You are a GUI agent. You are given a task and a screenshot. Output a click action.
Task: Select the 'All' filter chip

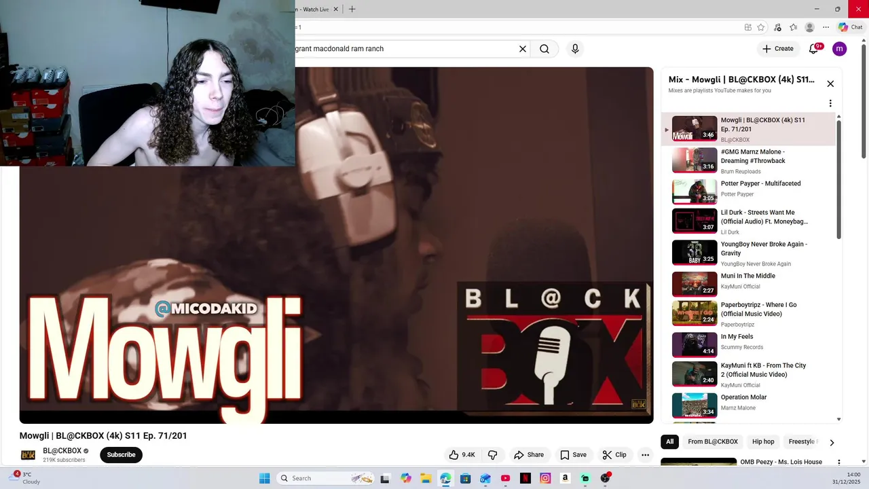[669, 441]
